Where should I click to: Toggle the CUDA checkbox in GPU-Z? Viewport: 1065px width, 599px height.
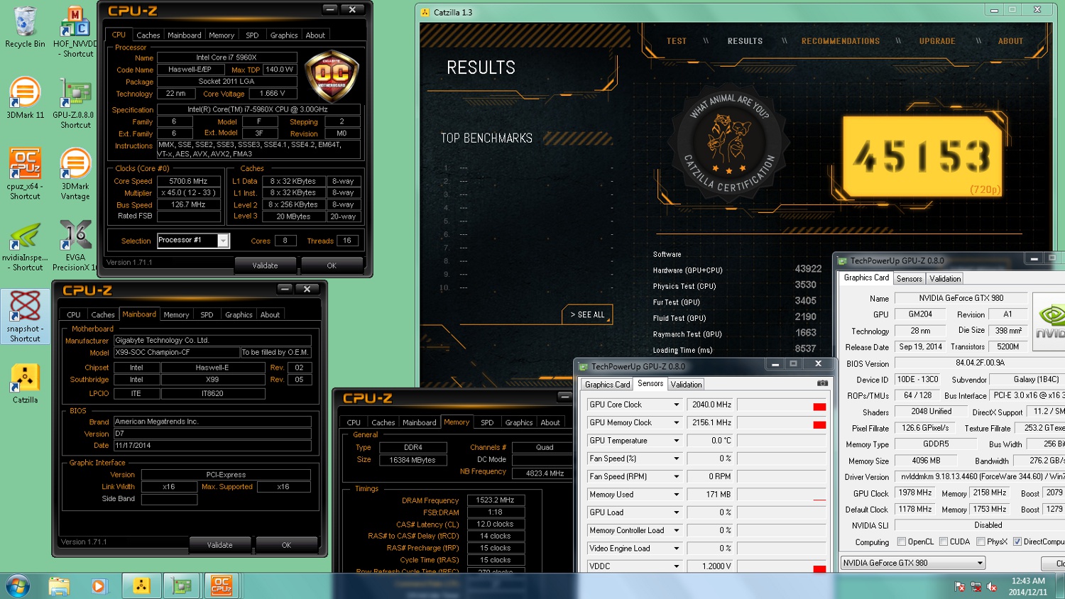(x=944, y=542)
